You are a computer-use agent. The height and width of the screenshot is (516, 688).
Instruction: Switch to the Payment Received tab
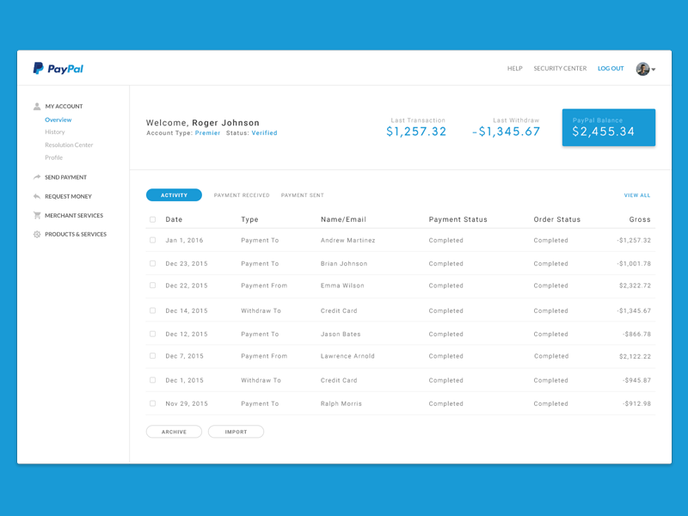click(x=242, y=194)
